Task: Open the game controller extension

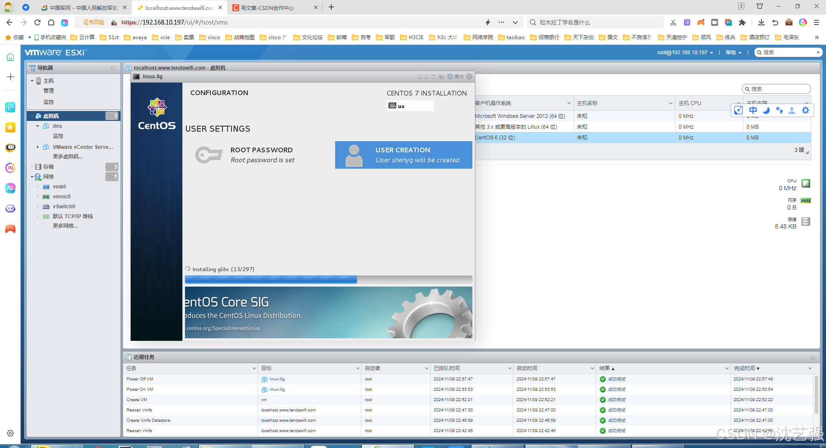Action: pyautogui.click(x=701, y=22)
